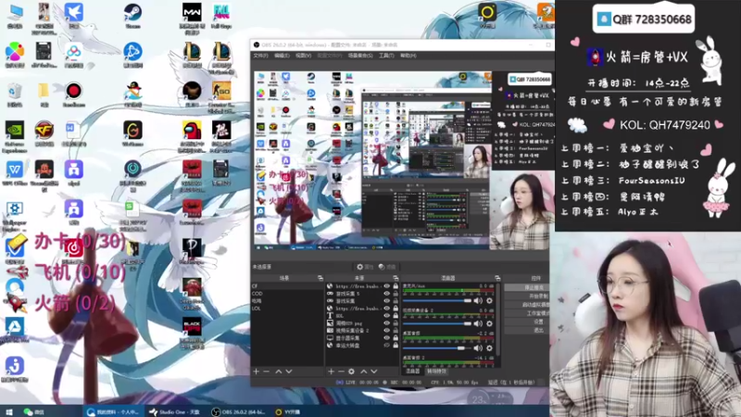Open source properties gear in sources toolbar

351,372
